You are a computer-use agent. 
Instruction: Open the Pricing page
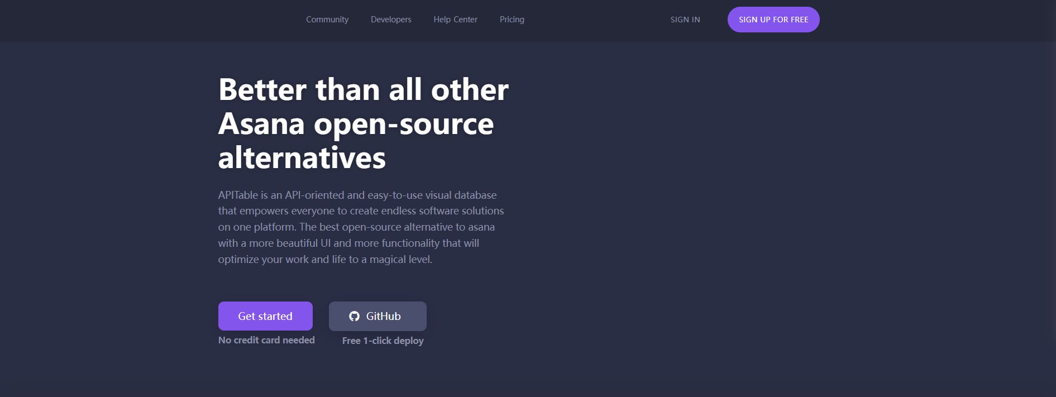point(512,20)
